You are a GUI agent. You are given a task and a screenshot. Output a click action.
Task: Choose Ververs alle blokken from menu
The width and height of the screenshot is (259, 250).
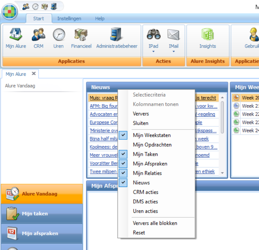tap(155, 223)
